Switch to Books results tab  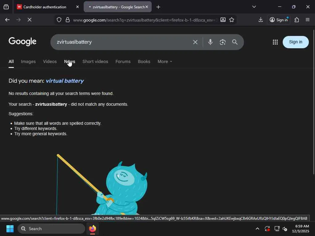144,61
